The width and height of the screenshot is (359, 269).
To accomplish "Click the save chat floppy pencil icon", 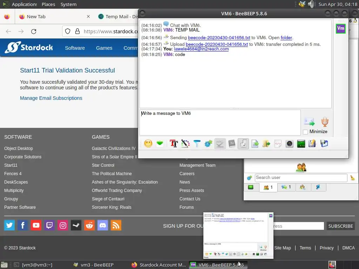I will [312, 144].
